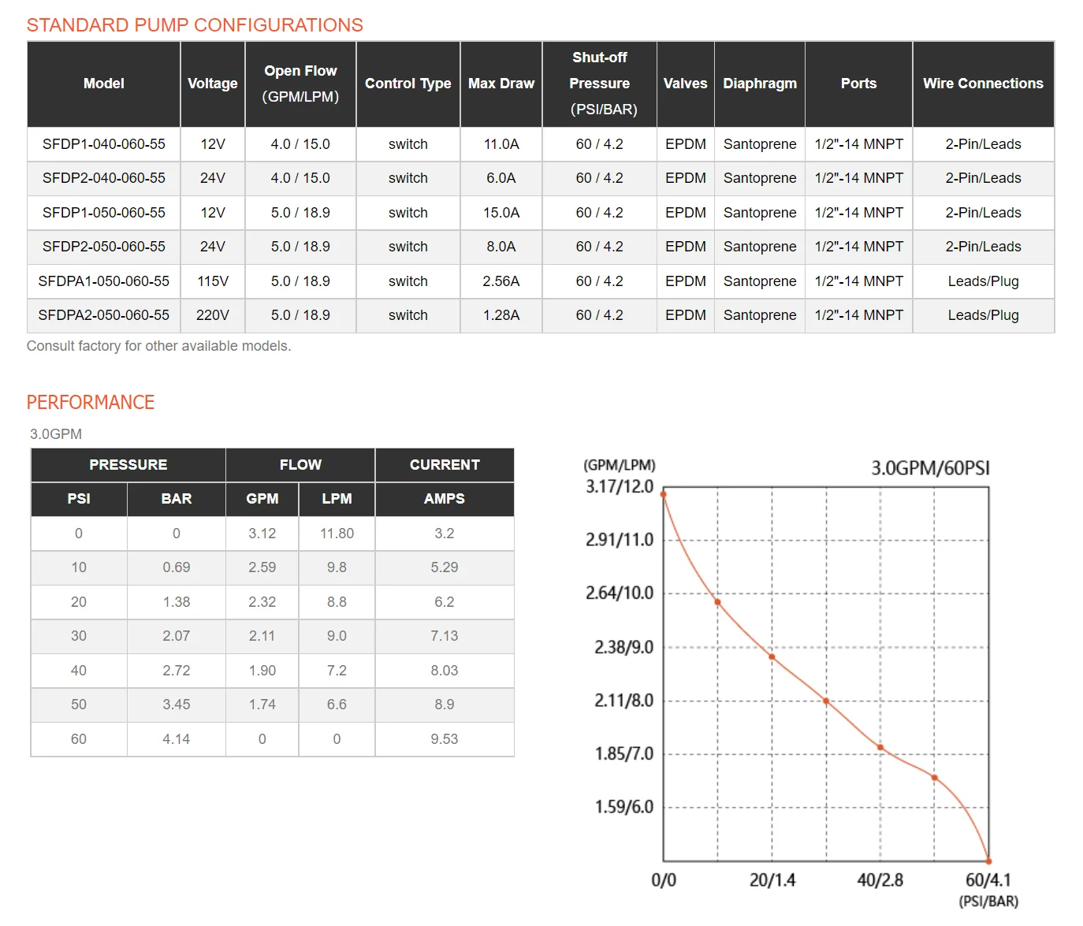Image resolution: width=1083 pixels, height=926 pixels.
Task: Click the 9.53 amps value
Action: tap(445, 739)
